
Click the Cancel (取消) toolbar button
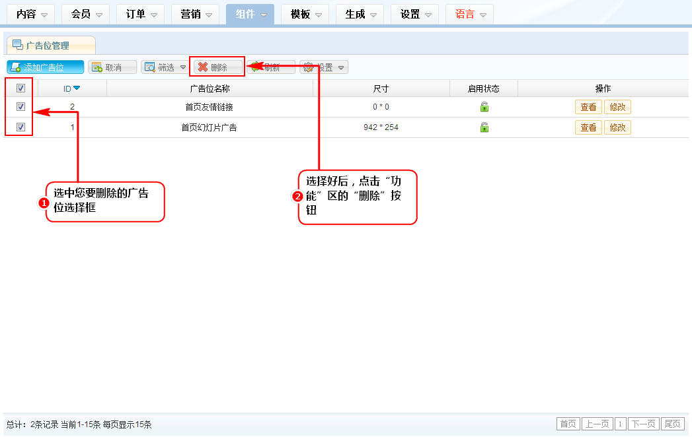tap(112, 67)
